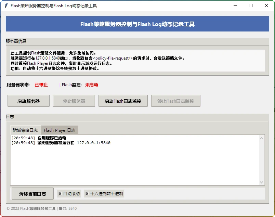Image resolution: width=275 pixels, height=217 pixels.
Task: Start monitoring with 启动Flash日志监控
Action: pyautogui.click(x=123, y=101)
